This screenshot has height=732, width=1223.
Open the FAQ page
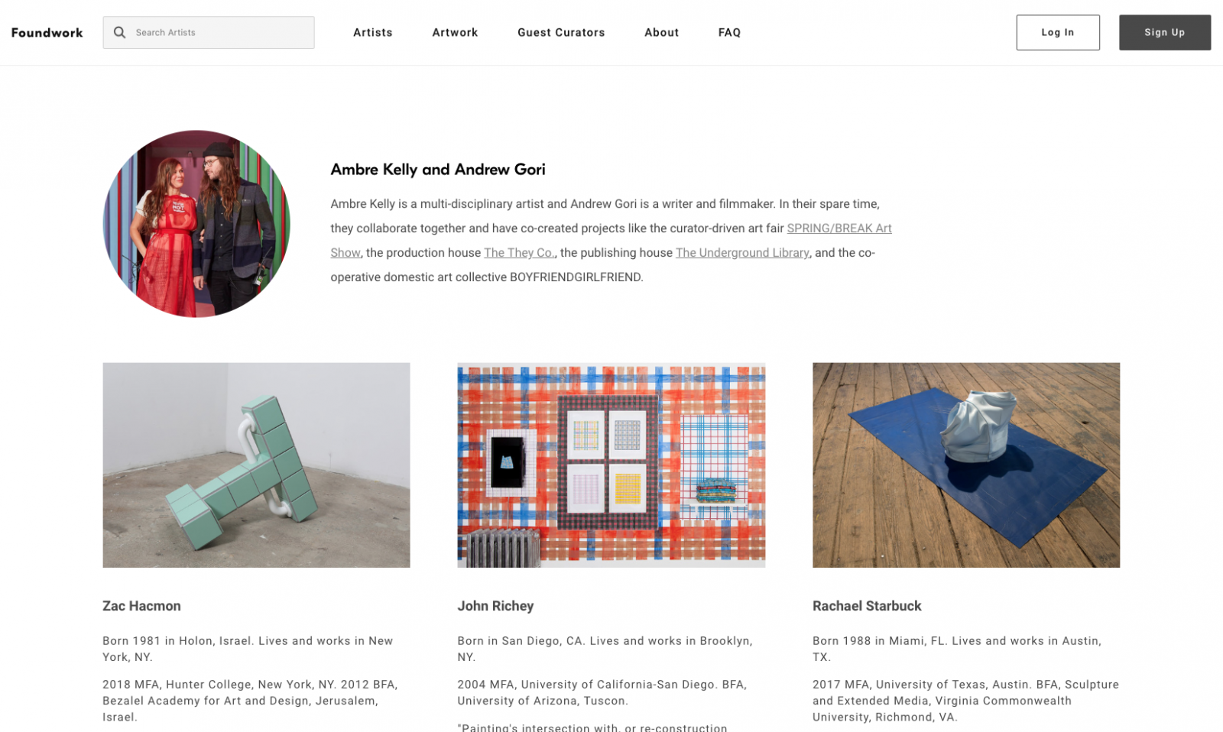coord(729,32)
